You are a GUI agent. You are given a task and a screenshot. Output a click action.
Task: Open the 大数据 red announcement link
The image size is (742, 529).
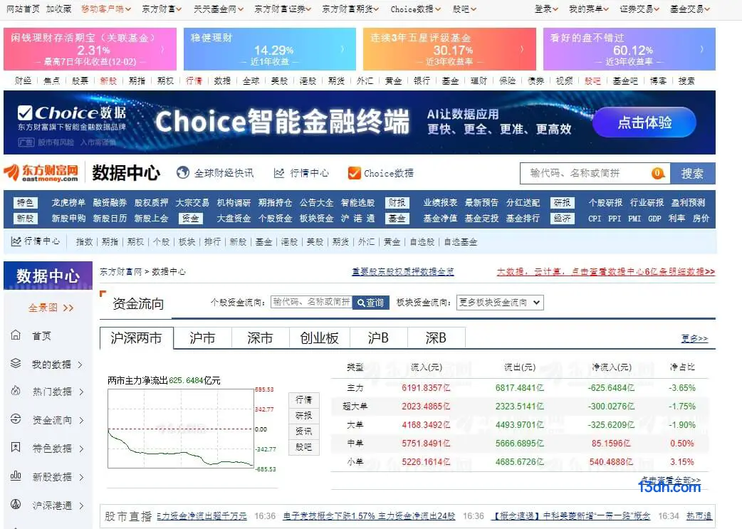click(x=606, y=271)
